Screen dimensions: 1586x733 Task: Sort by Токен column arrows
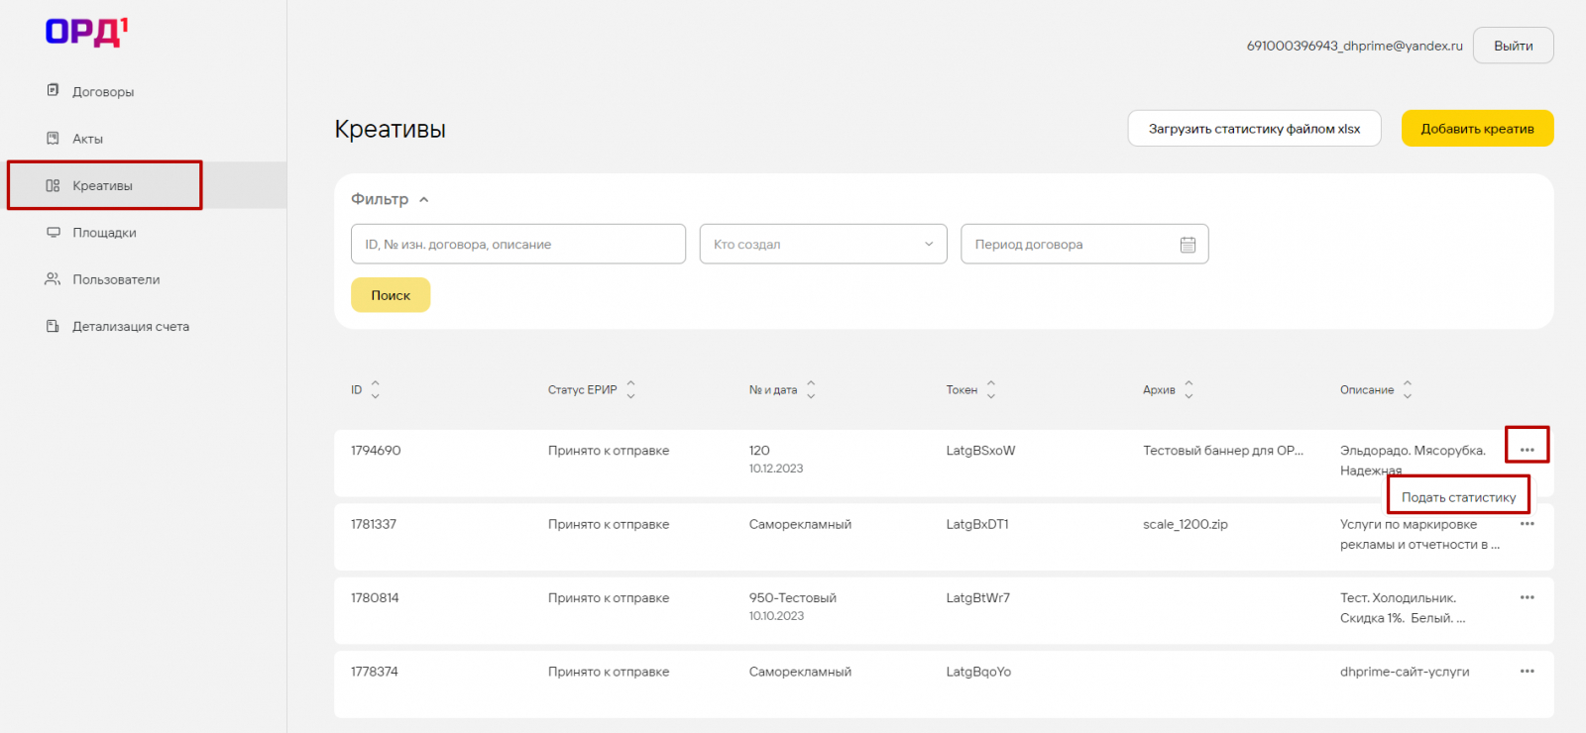click(990, 390)
